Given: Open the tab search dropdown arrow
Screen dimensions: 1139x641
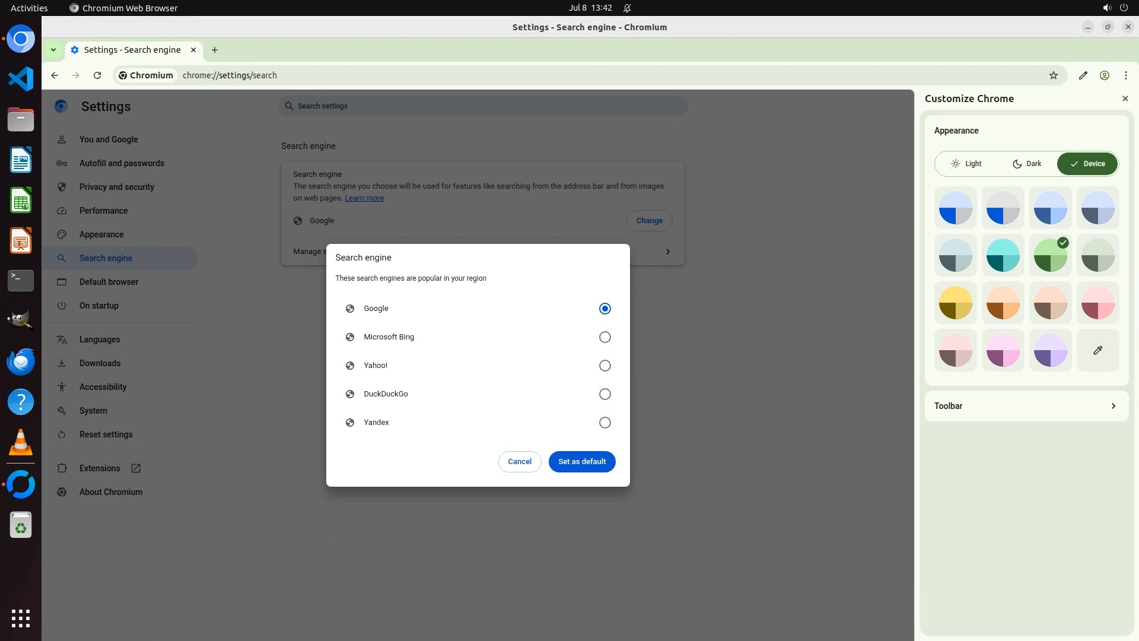Looking at the screenshot, I should [53, 50].
